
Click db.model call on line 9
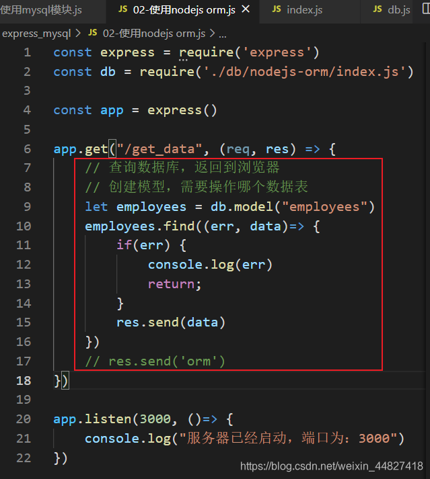point(292,207)
